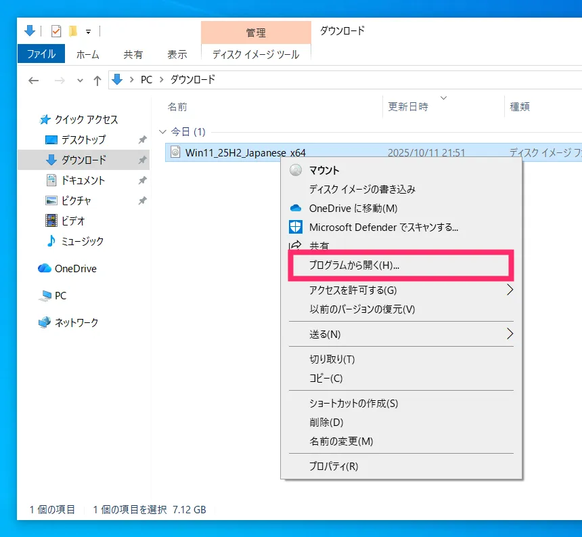Click PC in the address bar breadcrumb
582x537 pixels.
[x=146, y=80]
